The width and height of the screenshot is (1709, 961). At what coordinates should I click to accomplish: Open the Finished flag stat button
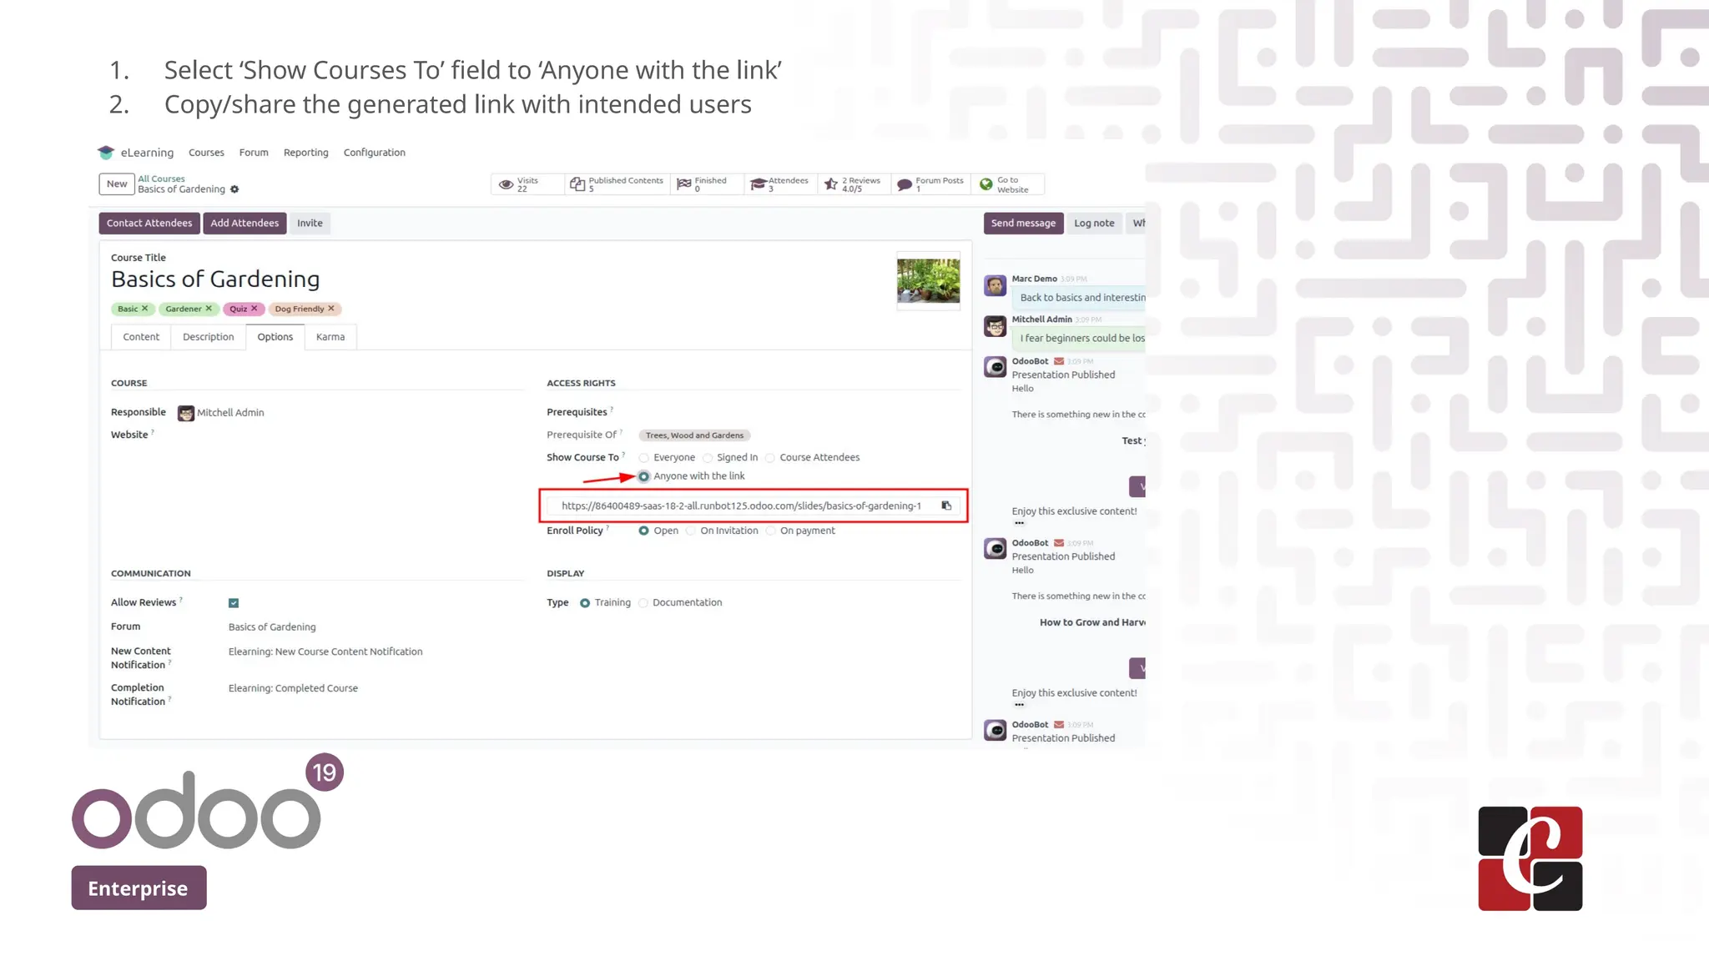(707, 184)
